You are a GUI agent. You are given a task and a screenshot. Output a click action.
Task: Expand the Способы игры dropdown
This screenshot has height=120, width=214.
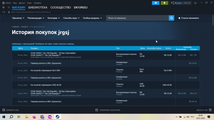click(71, 18)
